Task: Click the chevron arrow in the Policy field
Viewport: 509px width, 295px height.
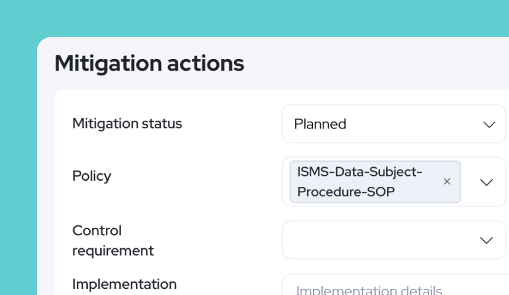Action: [x=486, y=182]
